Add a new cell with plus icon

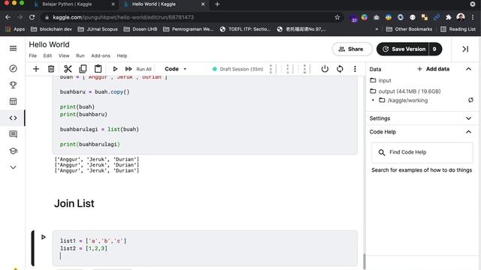(x=36, y=69)
